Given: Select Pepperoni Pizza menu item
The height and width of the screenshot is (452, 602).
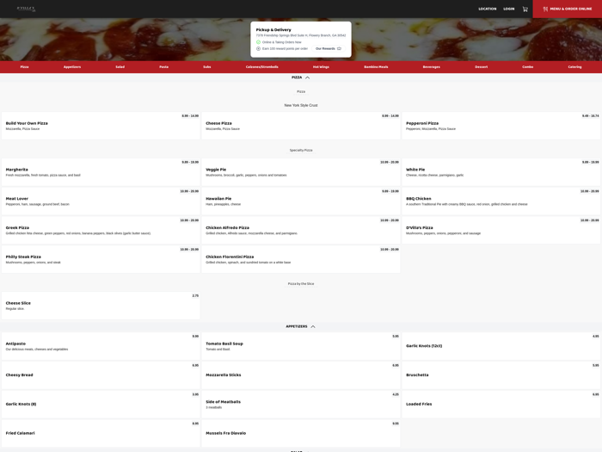Looking at the screenshot, I should [501, 126].
